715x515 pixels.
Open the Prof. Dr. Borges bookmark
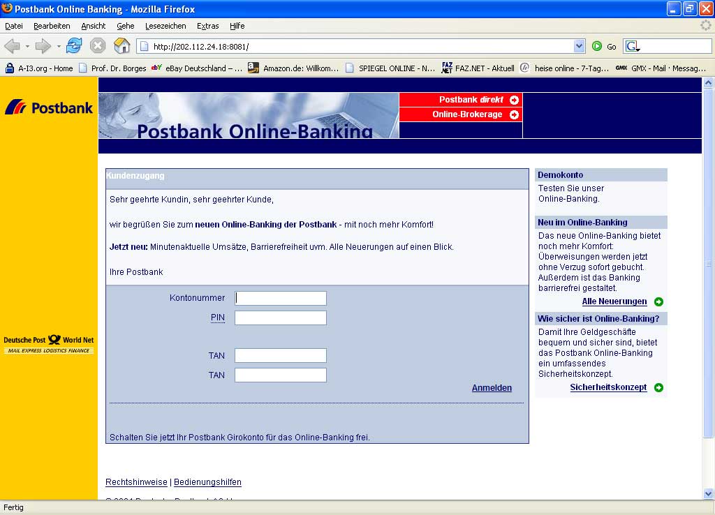[112, 68]
